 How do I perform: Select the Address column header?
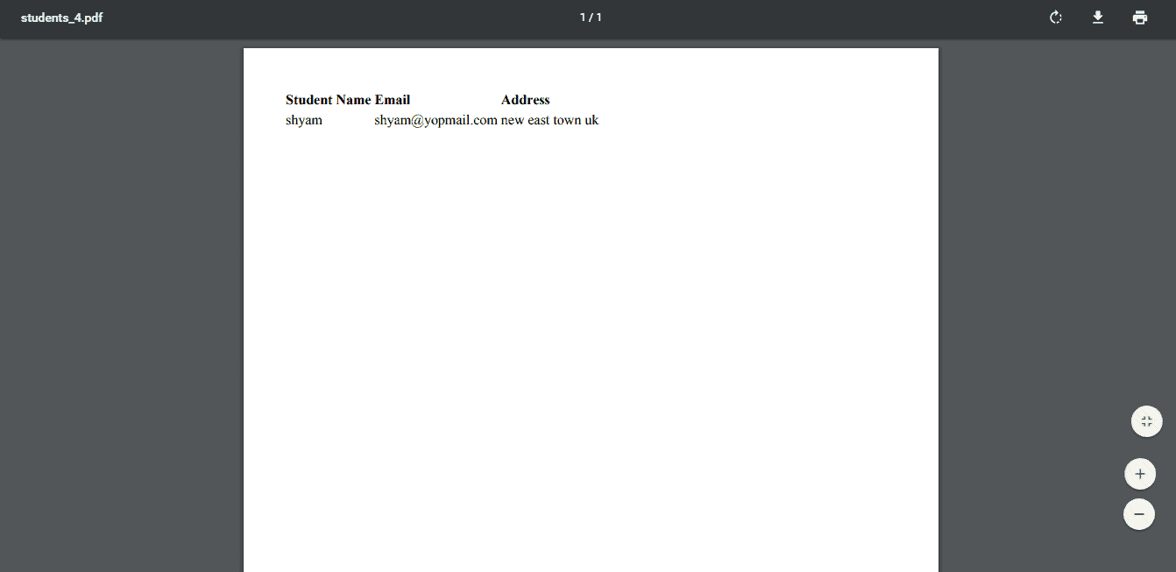pyautogui.click(x=524, y=99)
